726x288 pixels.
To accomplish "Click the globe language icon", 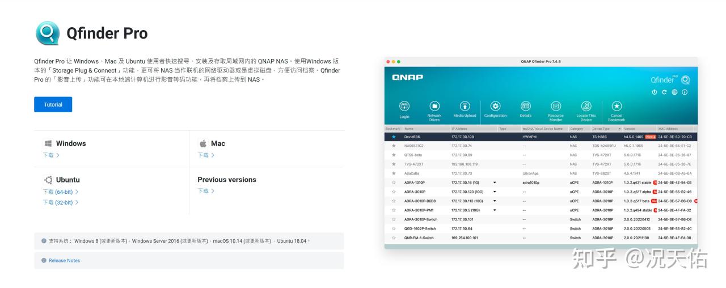I will pyautogui.click(x=674, y=92).
